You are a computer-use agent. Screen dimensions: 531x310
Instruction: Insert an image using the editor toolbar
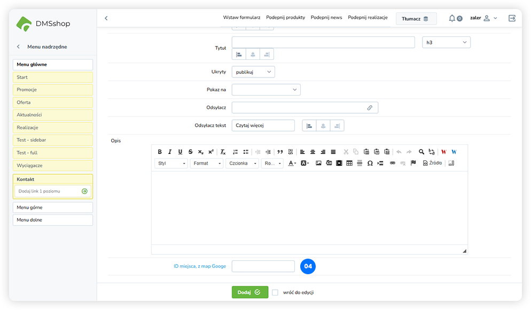click(319, 163)
